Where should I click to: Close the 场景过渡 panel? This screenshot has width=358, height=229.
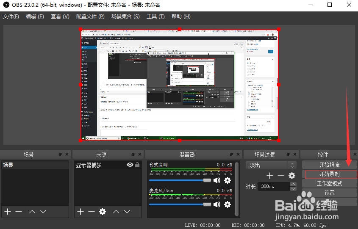(x=295, y=155)
